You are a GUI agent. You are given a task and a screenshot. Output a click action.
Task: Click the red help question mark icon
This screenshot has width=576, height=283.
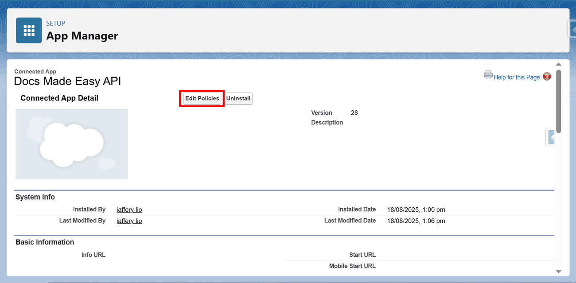547,77
